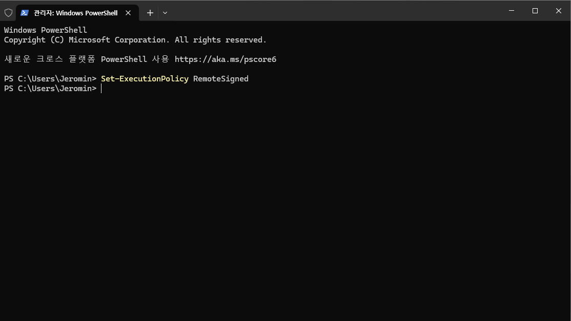Close the Windows PowerShell tab
Screen dimensions: 571x321
coord(128,13)
